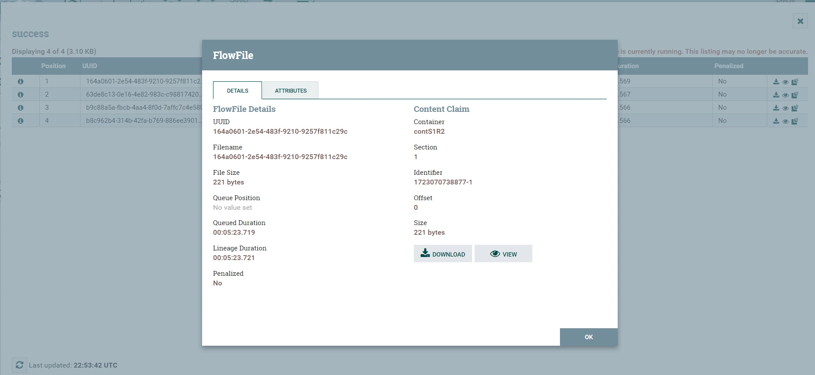Select the DETAILS tab

click(238, 90)
